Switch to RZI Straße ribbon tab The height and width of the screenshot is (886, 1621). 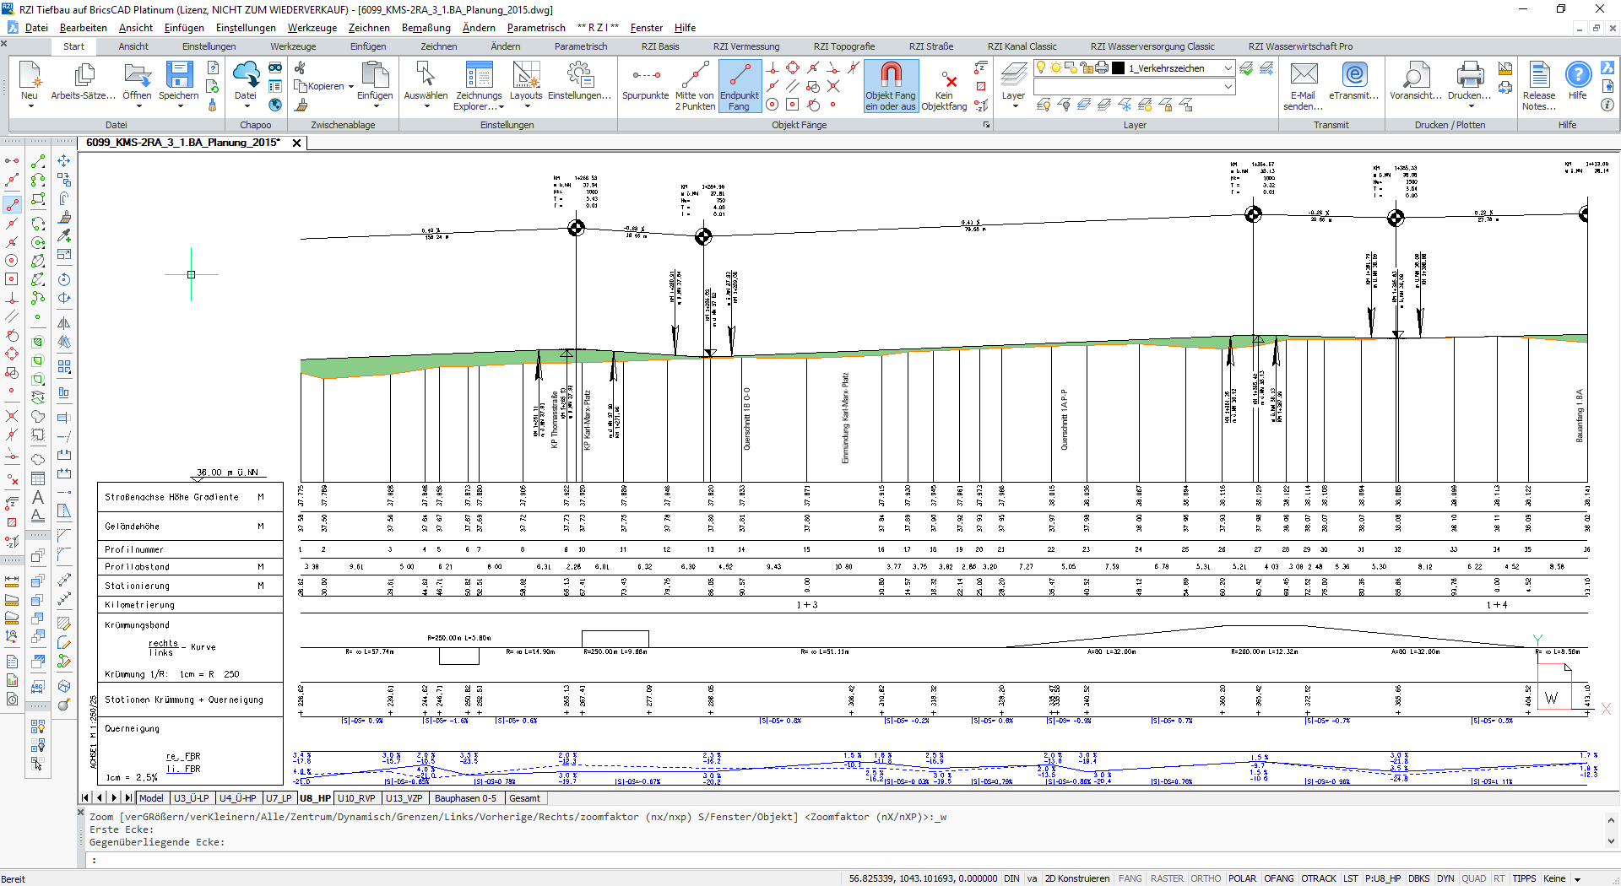point(930,46)
